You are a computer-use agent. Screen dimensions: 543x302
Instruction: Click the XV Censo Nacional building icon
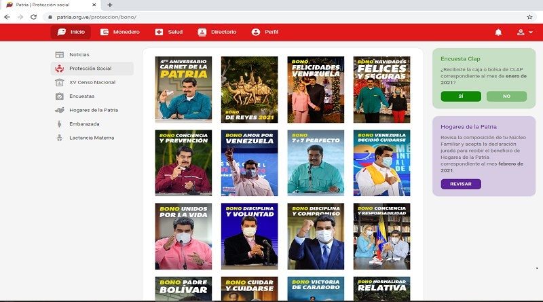60,82
